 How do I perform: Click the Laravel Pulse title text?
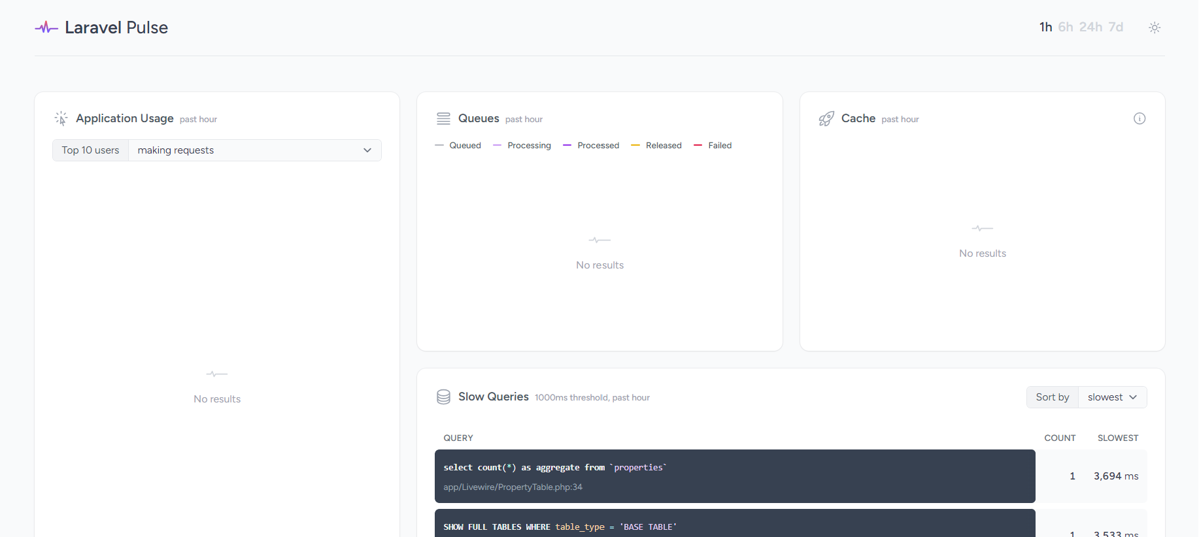[116, 27]
